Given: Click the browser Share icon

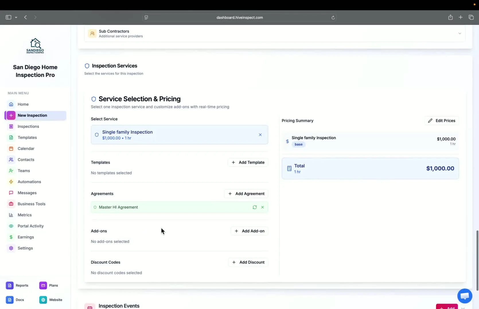Looking at the screenshot, I should pyautogui.click(x=451, y=17).
